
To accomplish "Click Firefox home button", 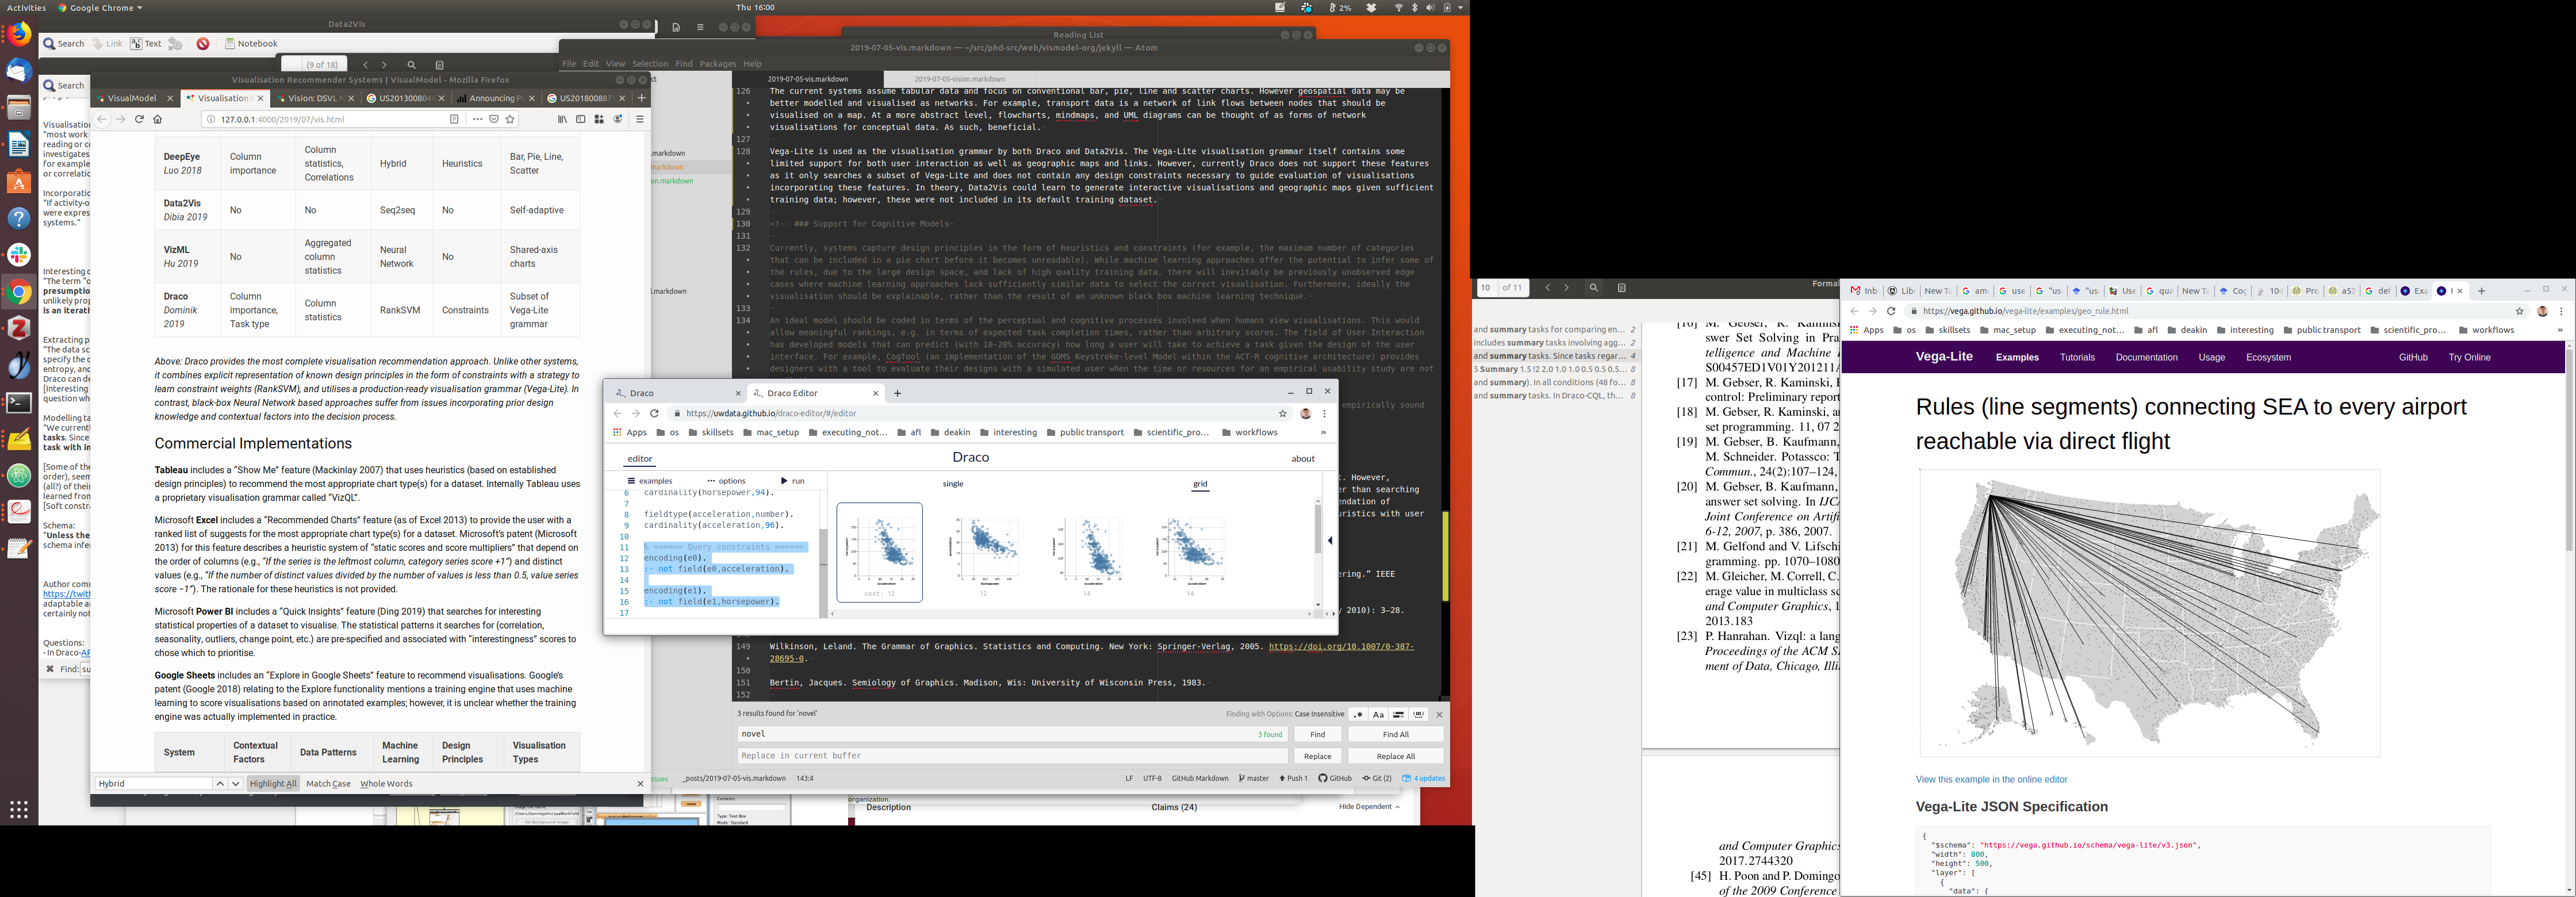I will coord(157,119).
